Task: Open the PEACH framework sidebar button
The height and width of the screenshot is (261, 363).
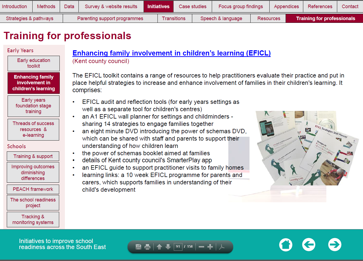Action: pyautogui.click(x=33, y=189)
